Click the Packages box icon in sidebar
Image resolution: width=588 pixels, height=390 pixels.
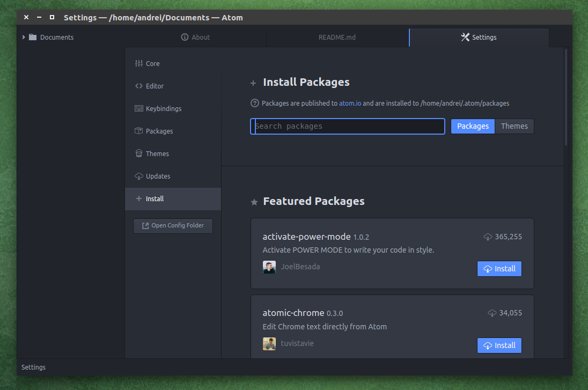[138, 131]
